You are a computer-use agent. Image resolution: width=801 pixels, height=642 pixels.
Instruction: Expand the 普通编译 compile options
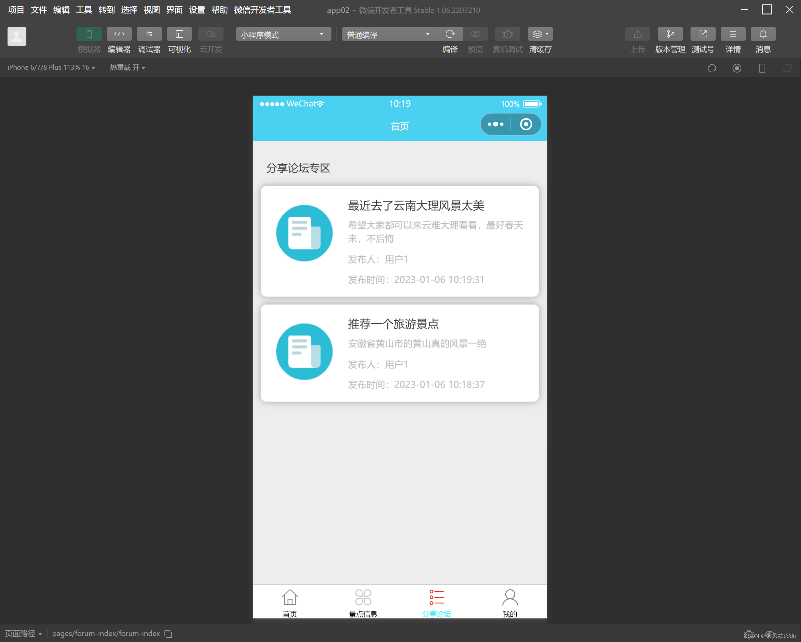pos(389,34)
